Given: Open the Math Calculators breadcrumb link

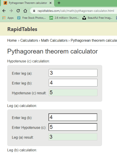Looking at the screenshot, I should pos(54,40).
